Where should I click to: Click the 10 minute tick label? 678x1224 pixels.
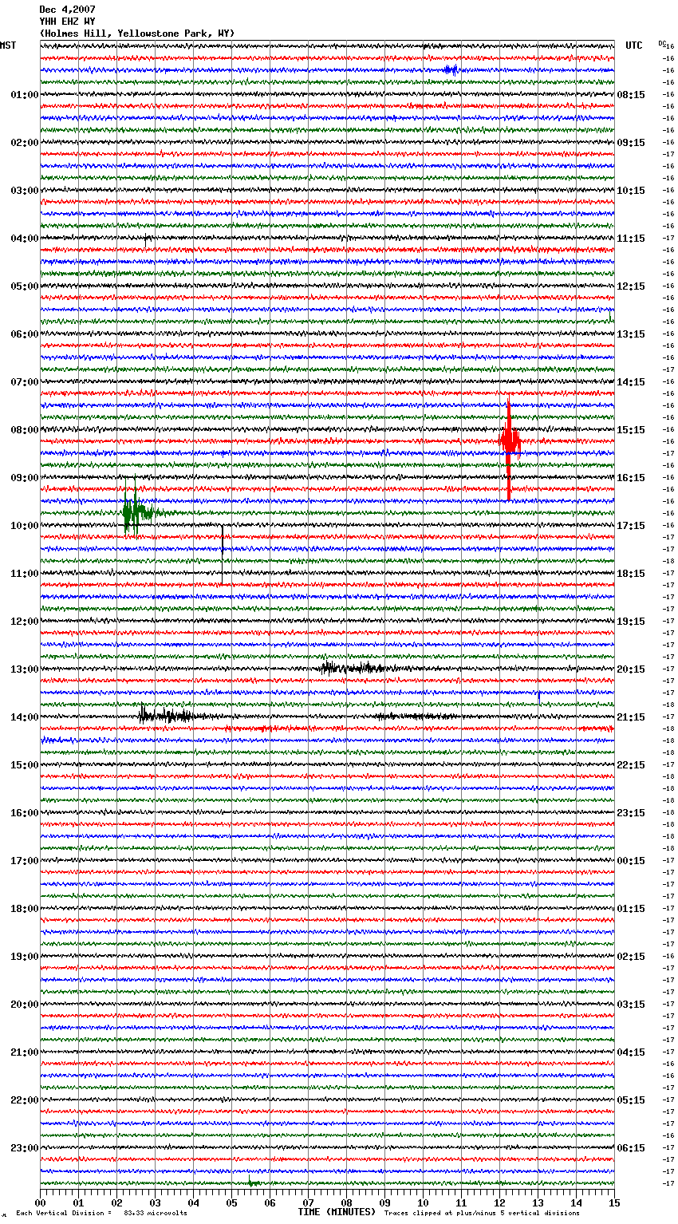point(423,1202)
